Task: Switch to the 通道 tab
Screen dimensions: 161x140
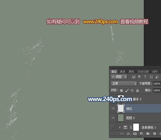Action: click(122, 72)
